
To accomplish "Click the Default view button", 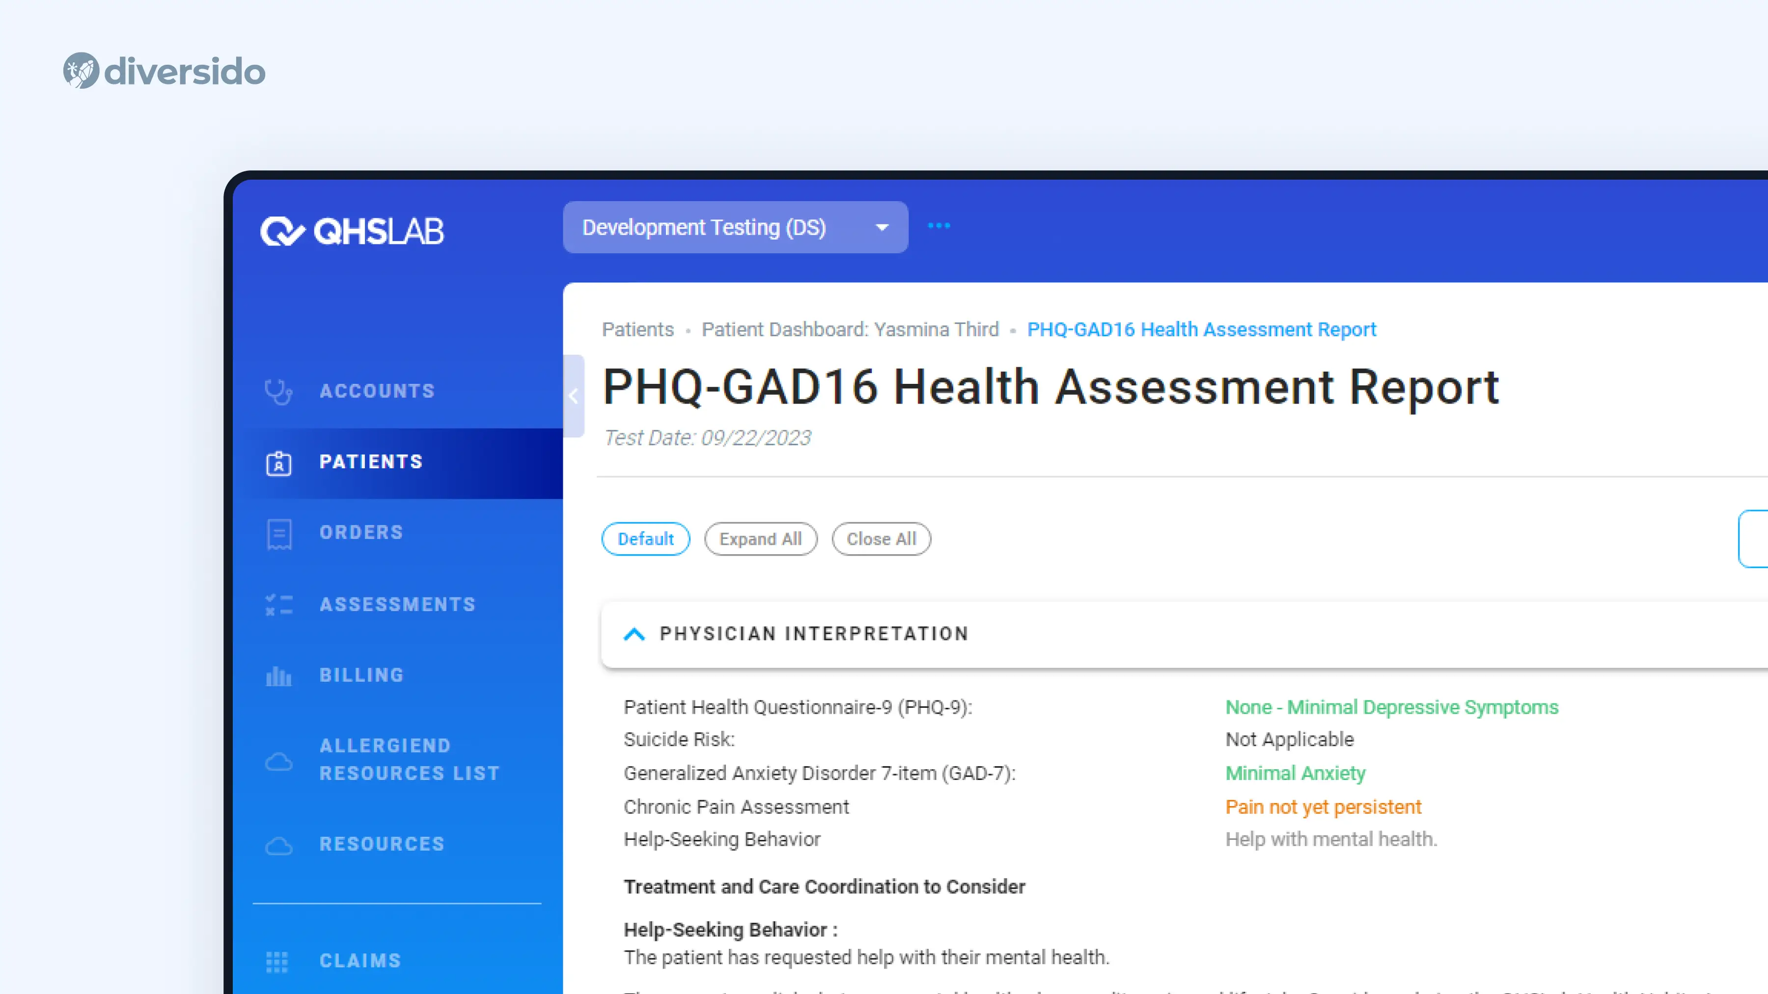I will click(645, 539).
